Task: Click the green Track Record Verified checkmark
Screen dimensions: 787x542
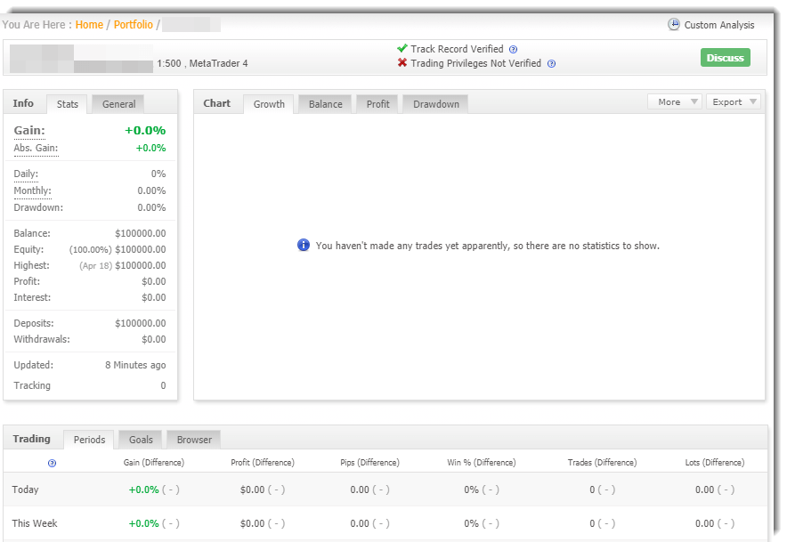Action: [x=402, y=49]
